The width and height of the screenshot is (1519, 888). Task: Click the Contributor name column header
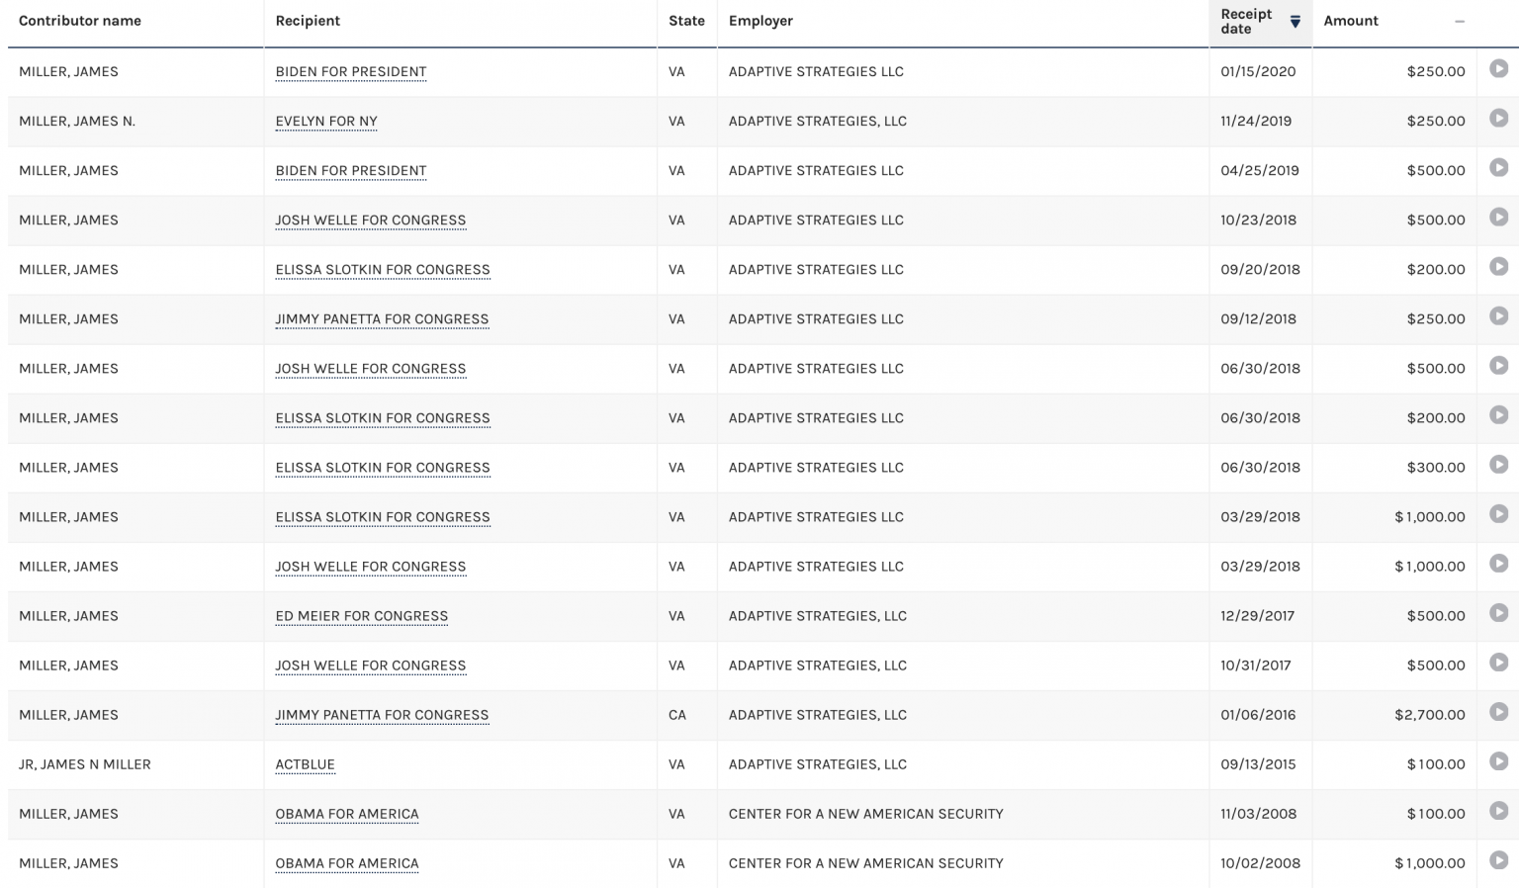coord(80,22)
